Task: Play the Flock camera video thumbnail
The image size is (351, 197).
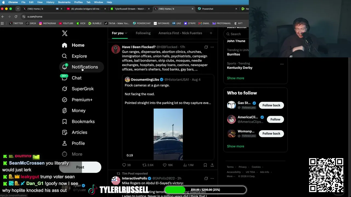Action: [168, 134]
